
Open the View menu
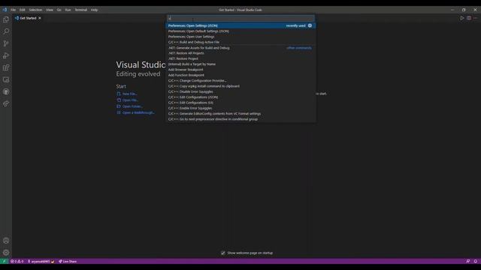click(50, 10)
